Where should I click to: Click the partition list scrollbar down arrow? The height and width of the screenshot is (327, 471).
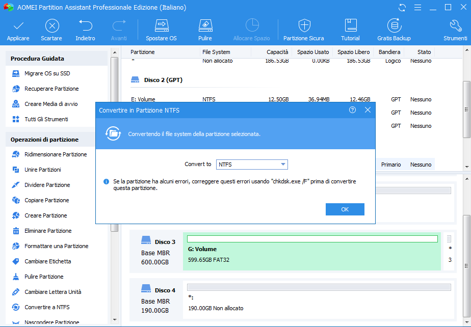(x=466, y=167)
